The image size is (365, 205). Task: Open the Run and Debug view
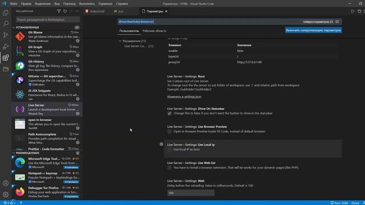(x=6, y=47)
